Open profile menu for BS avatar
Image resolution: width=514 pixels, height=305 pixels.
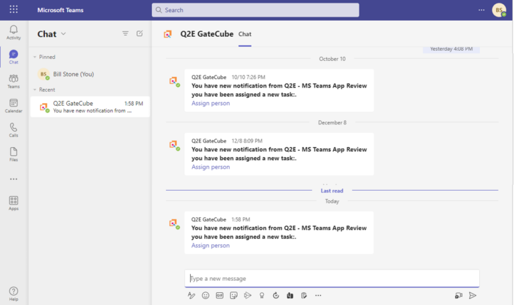pyautogui.click(x=499, y=10)
